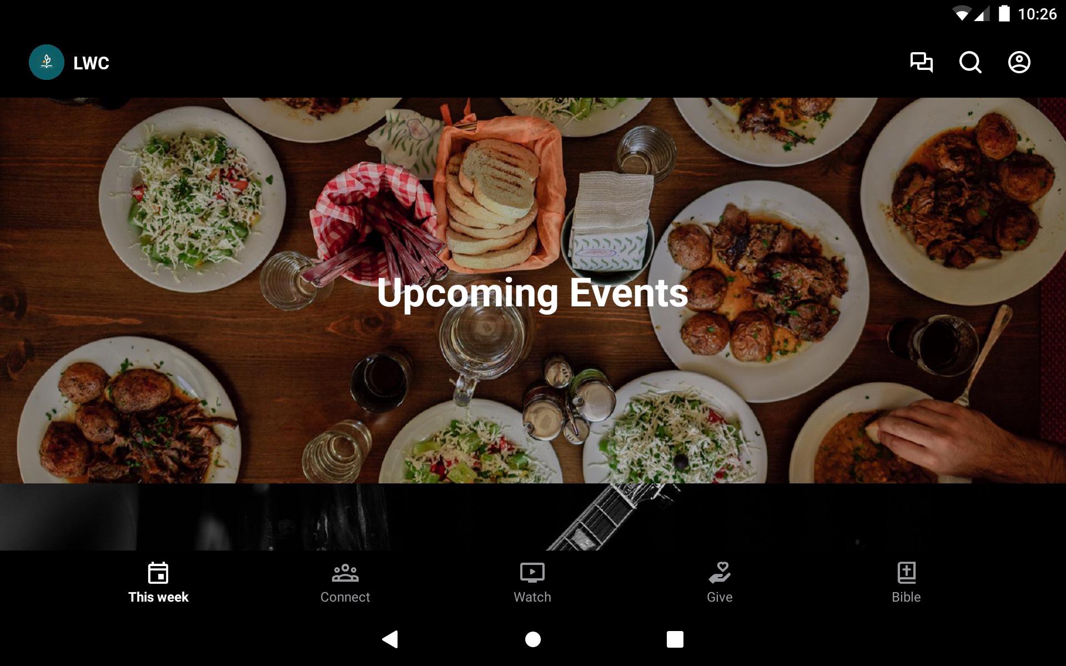Open the Upcoming Events food banner
The width and height of the screenshot is (1066, 666).
point(533,290)
